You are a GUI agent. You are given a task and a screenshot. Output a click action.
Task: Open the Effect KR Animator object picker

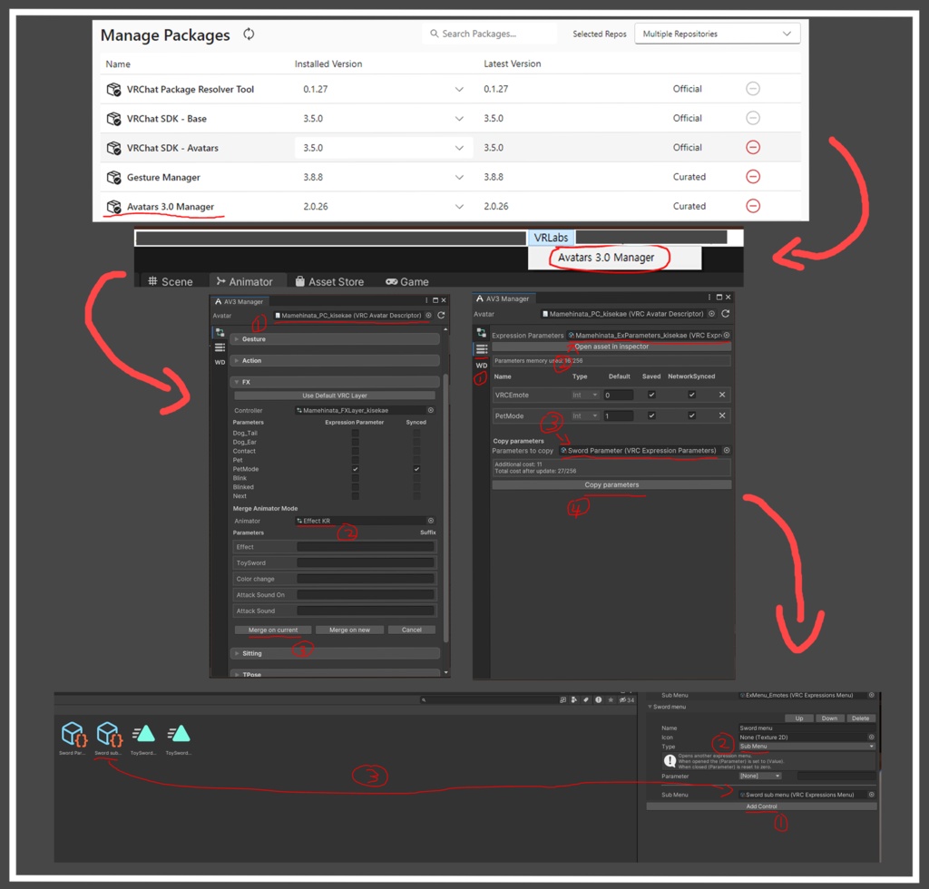pos(431,522)
